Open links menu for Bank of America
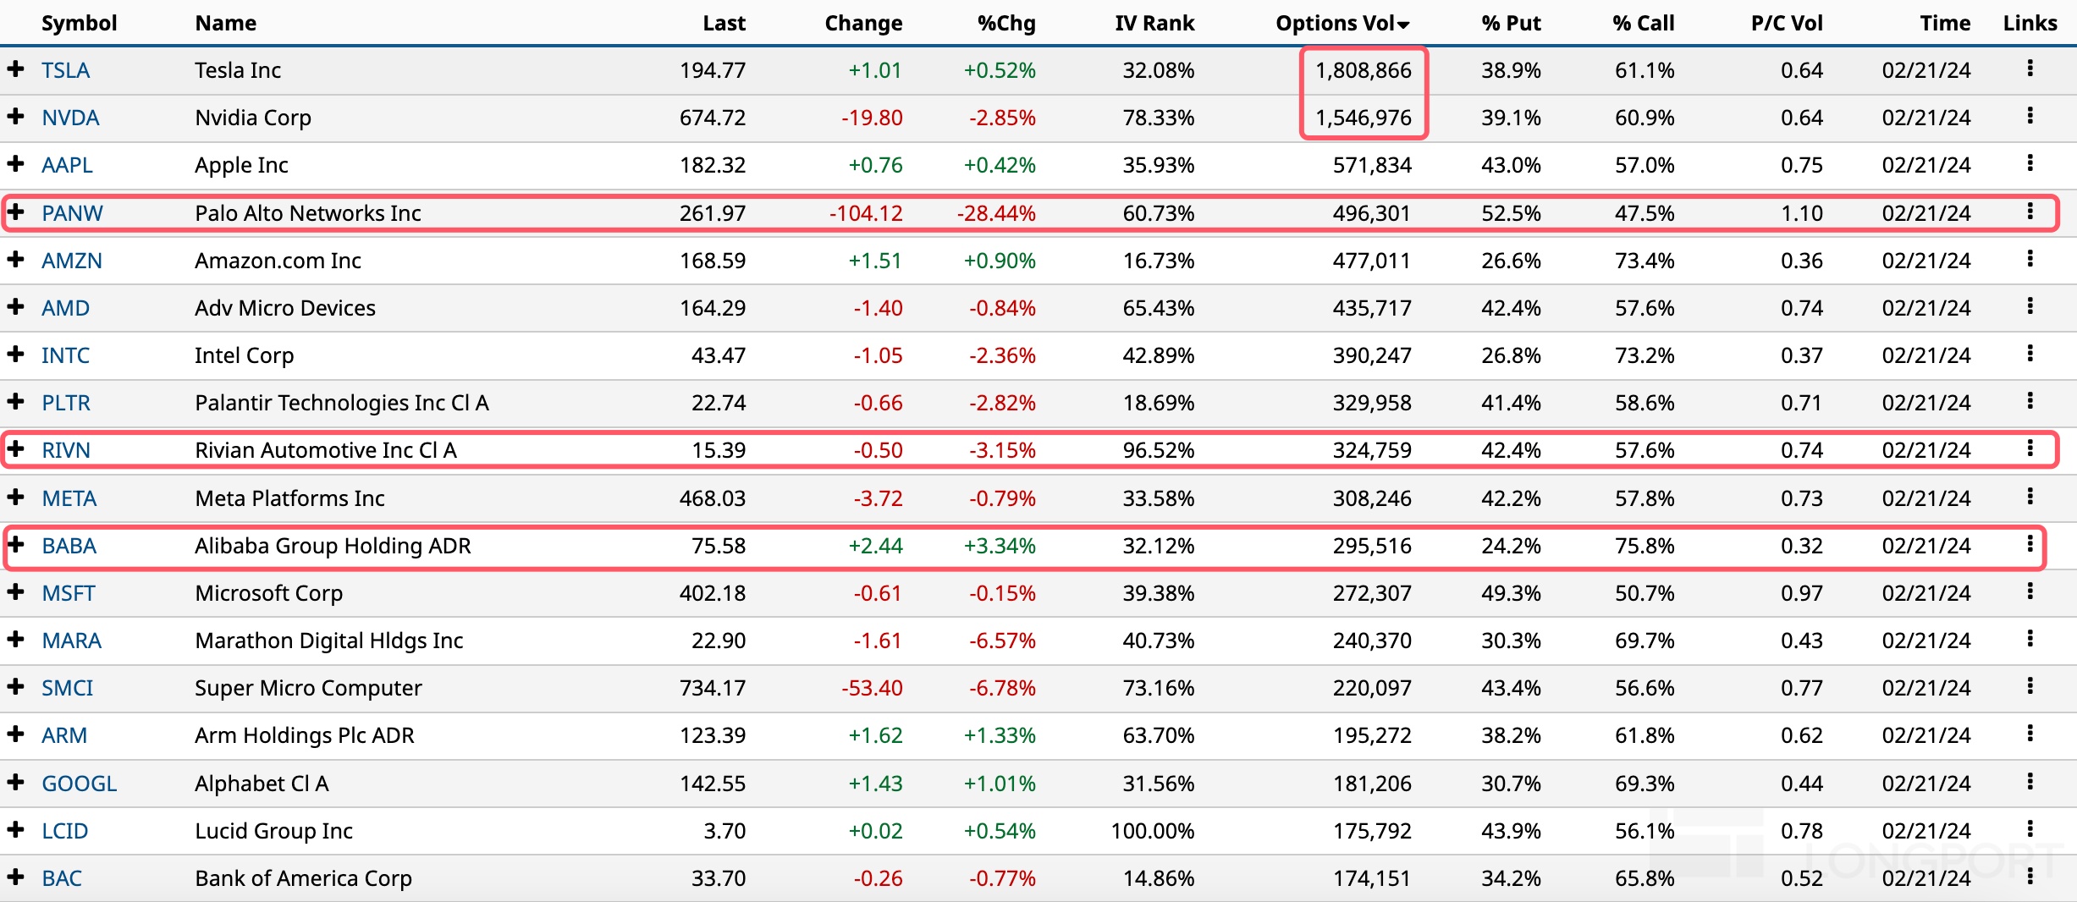2077x902 pixels. coord(2030,877)
